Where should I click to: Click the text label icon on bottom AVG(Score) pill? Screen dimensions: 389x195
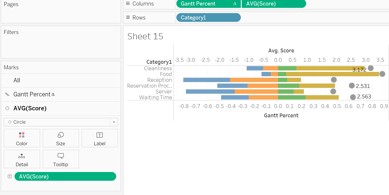click(x=10, y=176)
